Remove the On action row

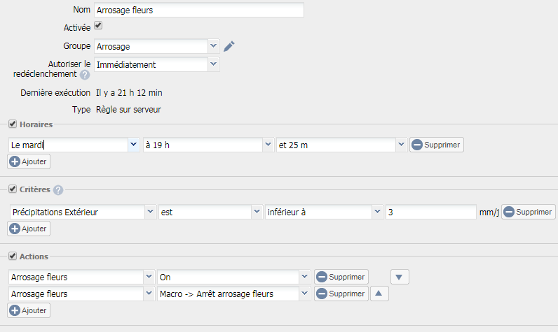[341, 277]
